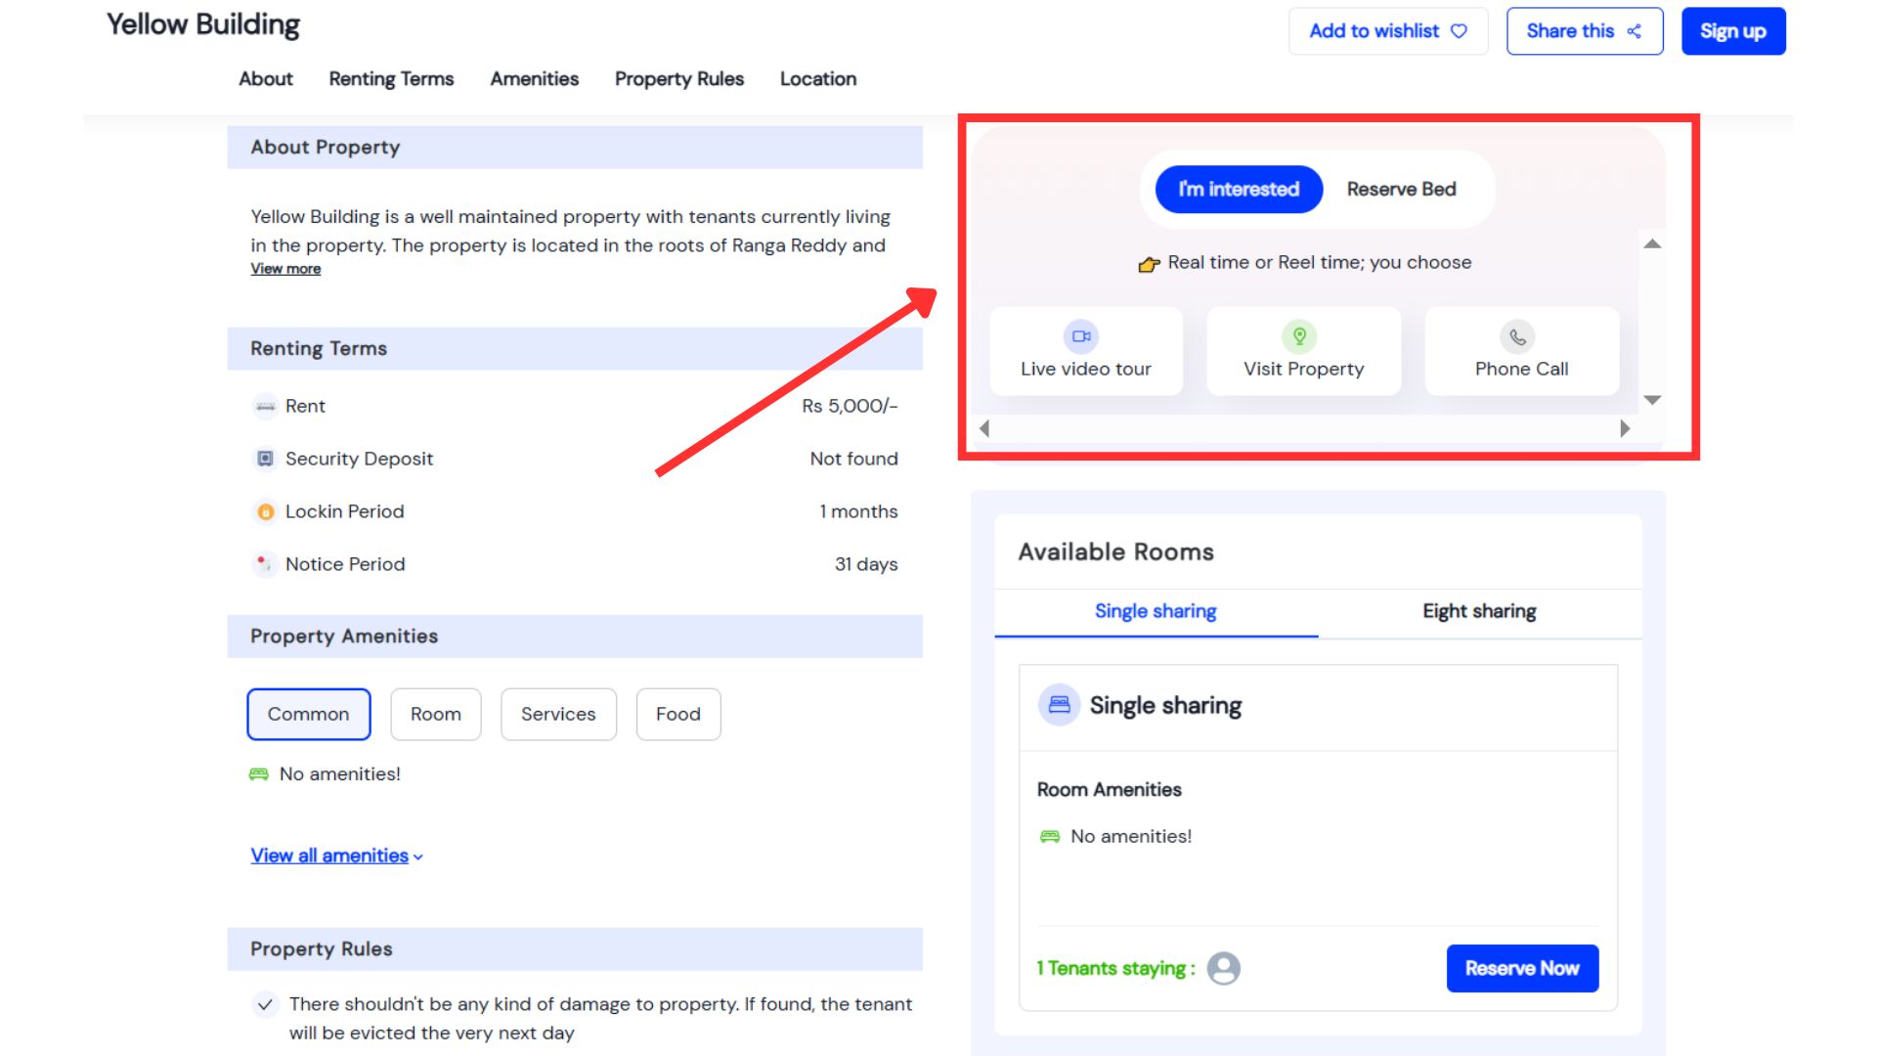1877x1056 pixels.
Task: Toggle to the I'm interested option
Action: [x=1238, y=189]
